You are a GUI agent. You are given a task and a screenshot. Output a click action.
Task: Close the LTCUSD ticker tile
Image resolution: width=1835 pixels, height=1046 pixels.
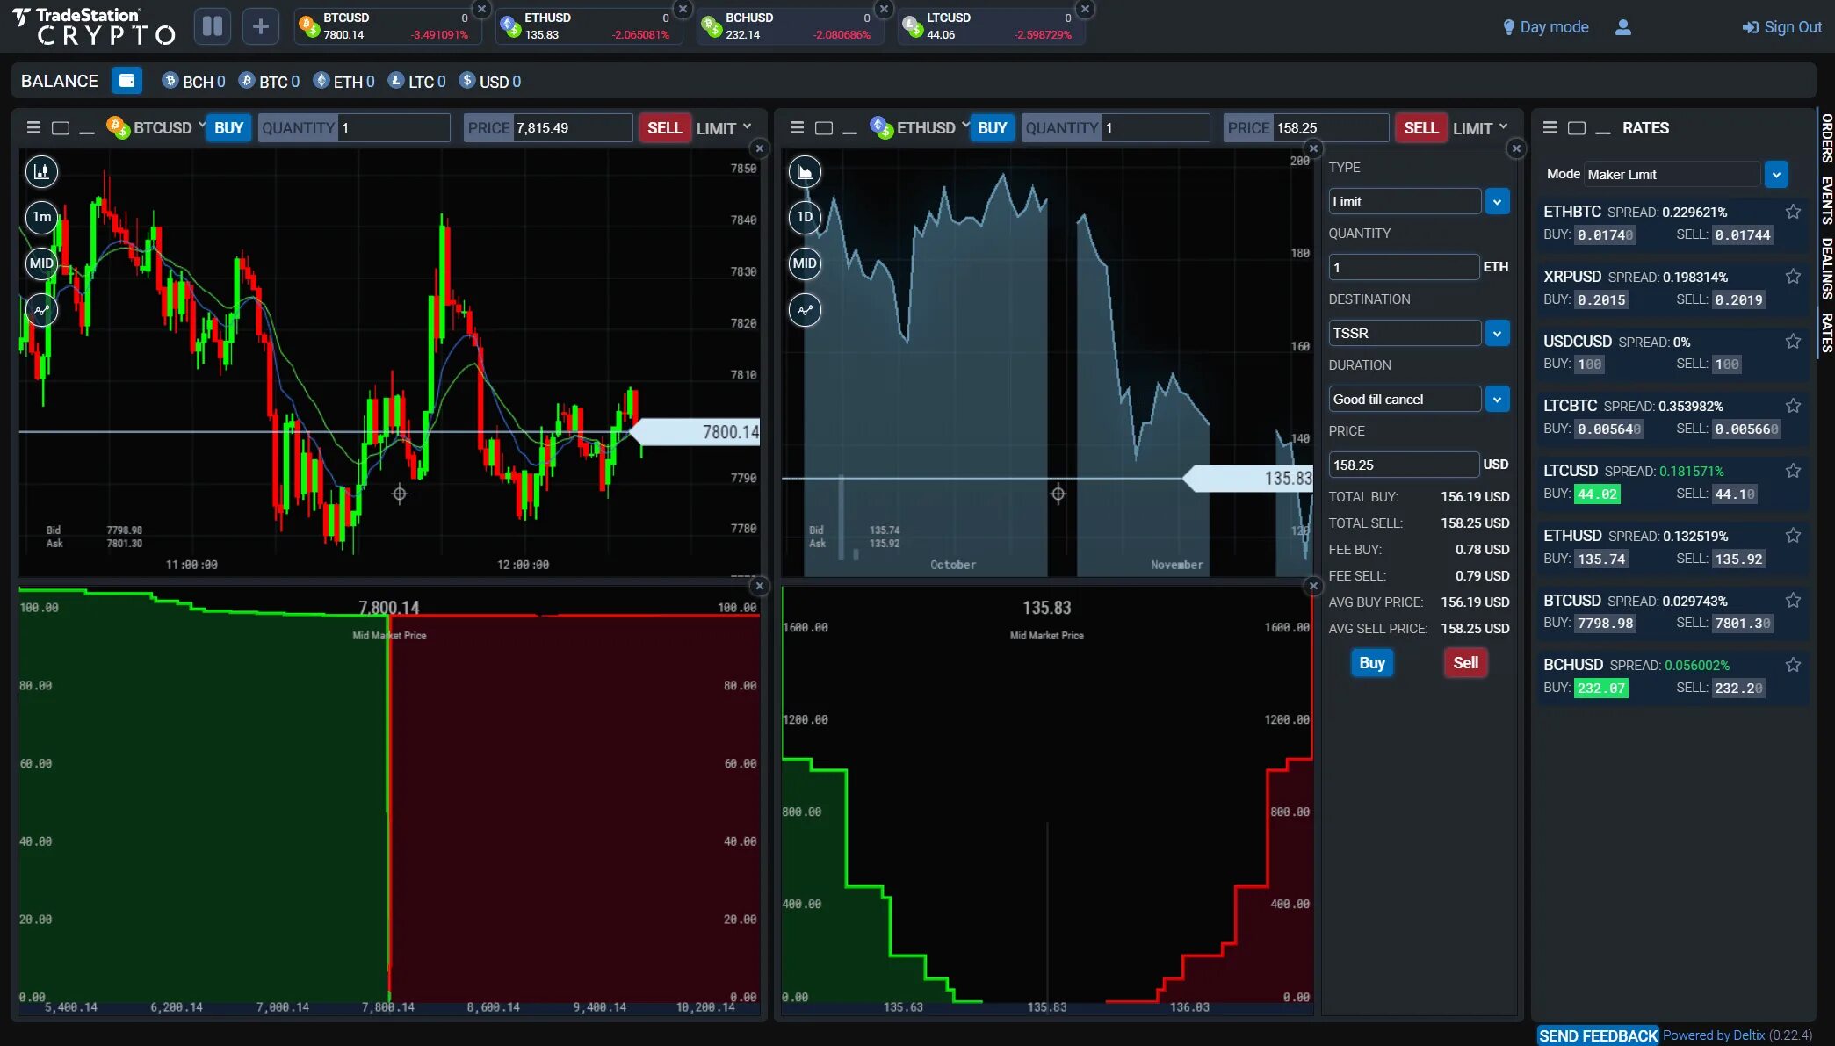(x=1085, y=9)
